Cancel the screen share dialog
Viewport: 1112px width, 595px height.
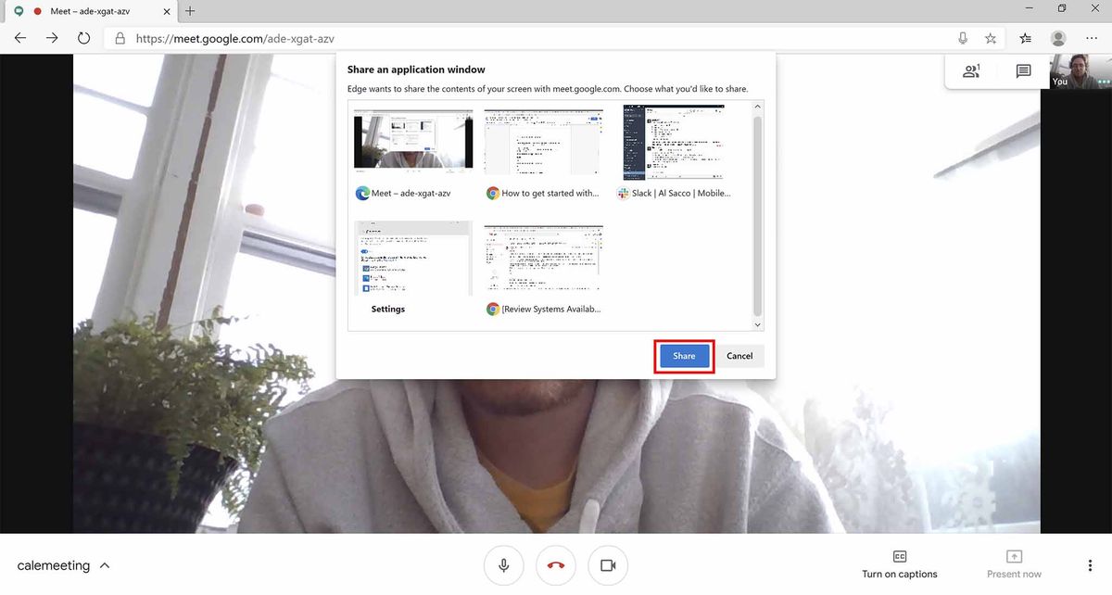point(739,356)
